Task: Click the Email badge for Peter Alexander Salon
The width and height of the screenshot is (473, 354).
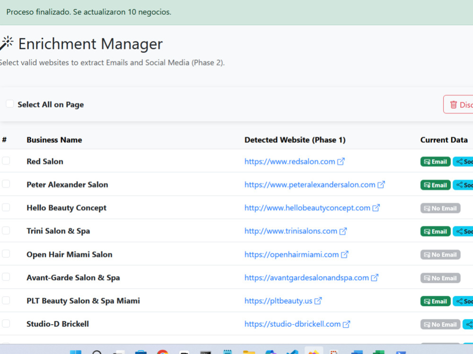Action: pyautogui.click(x=435, y=185)
